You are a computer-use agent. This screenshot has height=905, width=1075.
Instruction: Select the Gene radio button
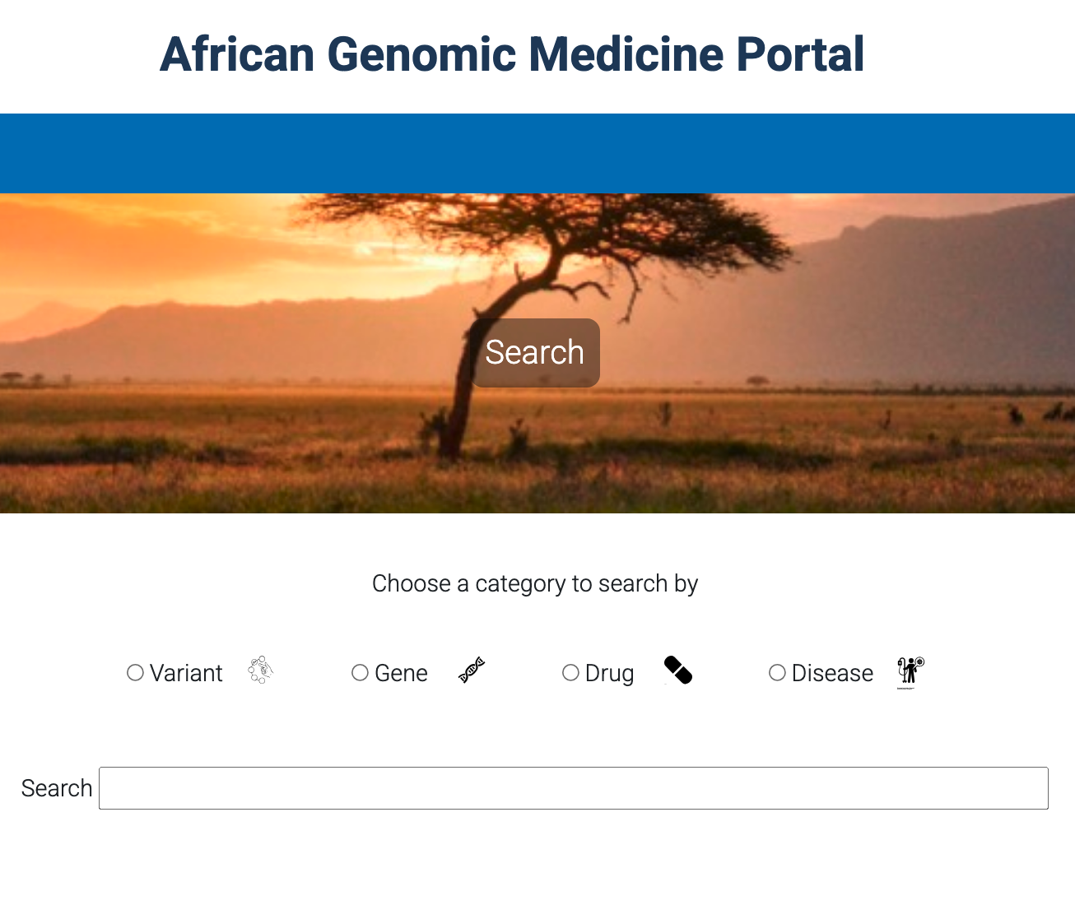tap(361, 673)
